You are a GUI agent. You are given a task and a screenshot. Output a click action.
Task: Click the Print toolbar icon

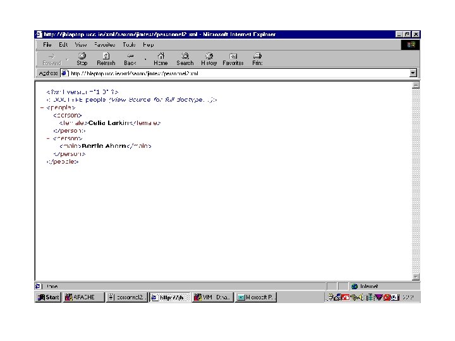pyautogui.click(x=257, y=56)
